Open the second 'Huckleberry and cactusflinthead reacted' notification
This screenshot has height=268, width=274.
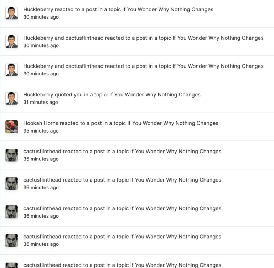(143, 66)
